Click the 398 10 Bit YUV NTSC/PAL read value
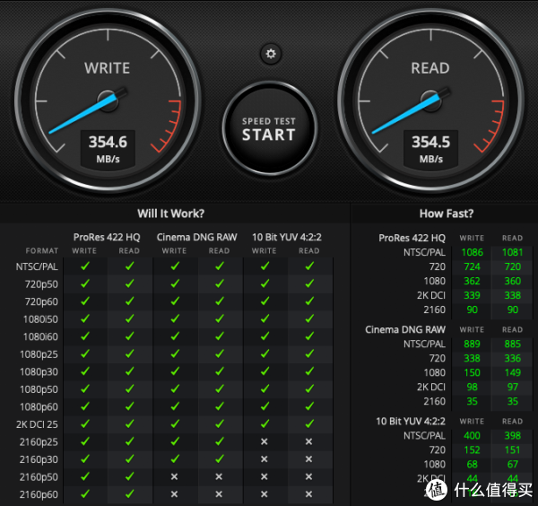The image size is (538, 506). pyautogui.click(x=513, y=436)
